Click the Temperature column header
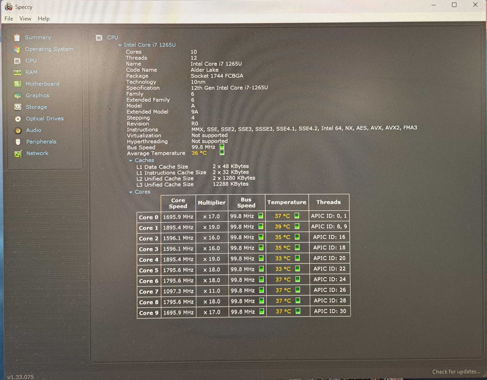487x380 pixels. pyautogui.click(x=286, y=202)
